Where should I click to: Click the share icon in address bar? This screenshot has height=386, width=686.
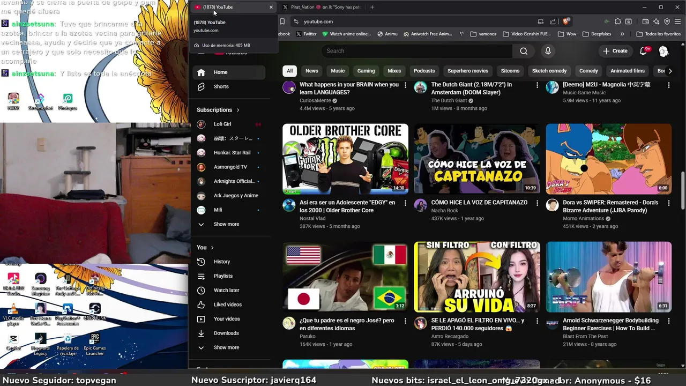(x=553, y=21)
